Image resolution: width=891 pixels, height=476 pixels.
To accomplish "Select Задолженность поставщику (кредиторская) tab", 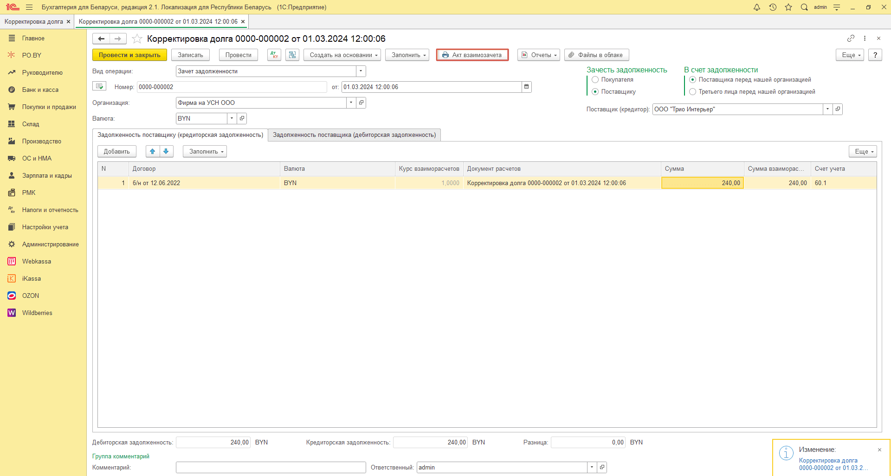I will (x=180, y=135).
